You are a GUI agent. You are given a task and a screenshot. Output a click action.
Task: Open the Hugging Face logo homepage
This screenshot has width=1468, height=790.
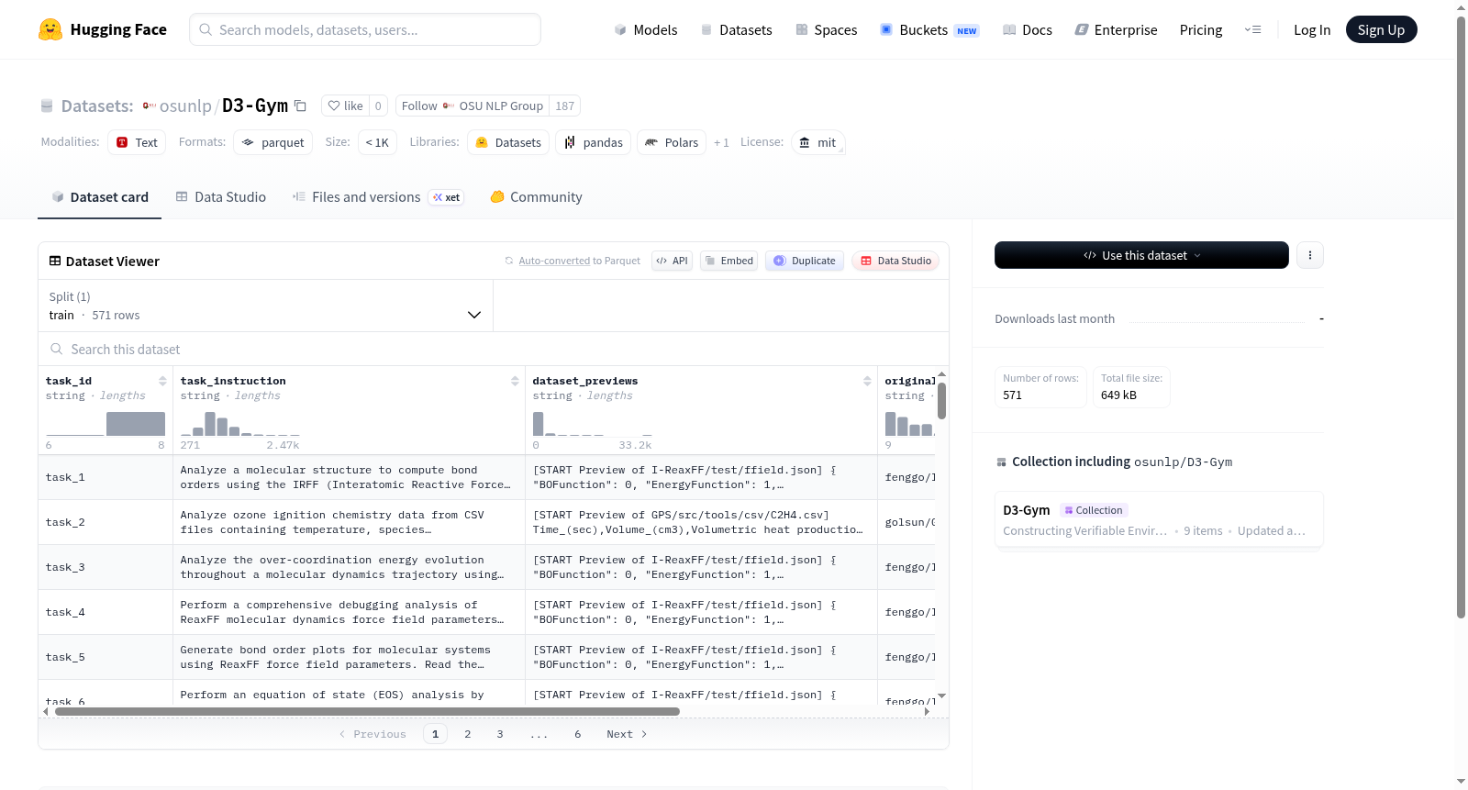click(x=103, y=29)
